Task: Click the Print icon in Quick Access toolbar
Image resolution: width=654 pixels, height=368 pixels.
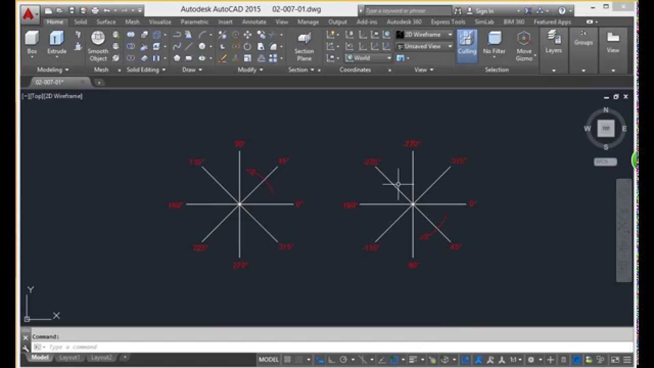Action: [95, 10]
